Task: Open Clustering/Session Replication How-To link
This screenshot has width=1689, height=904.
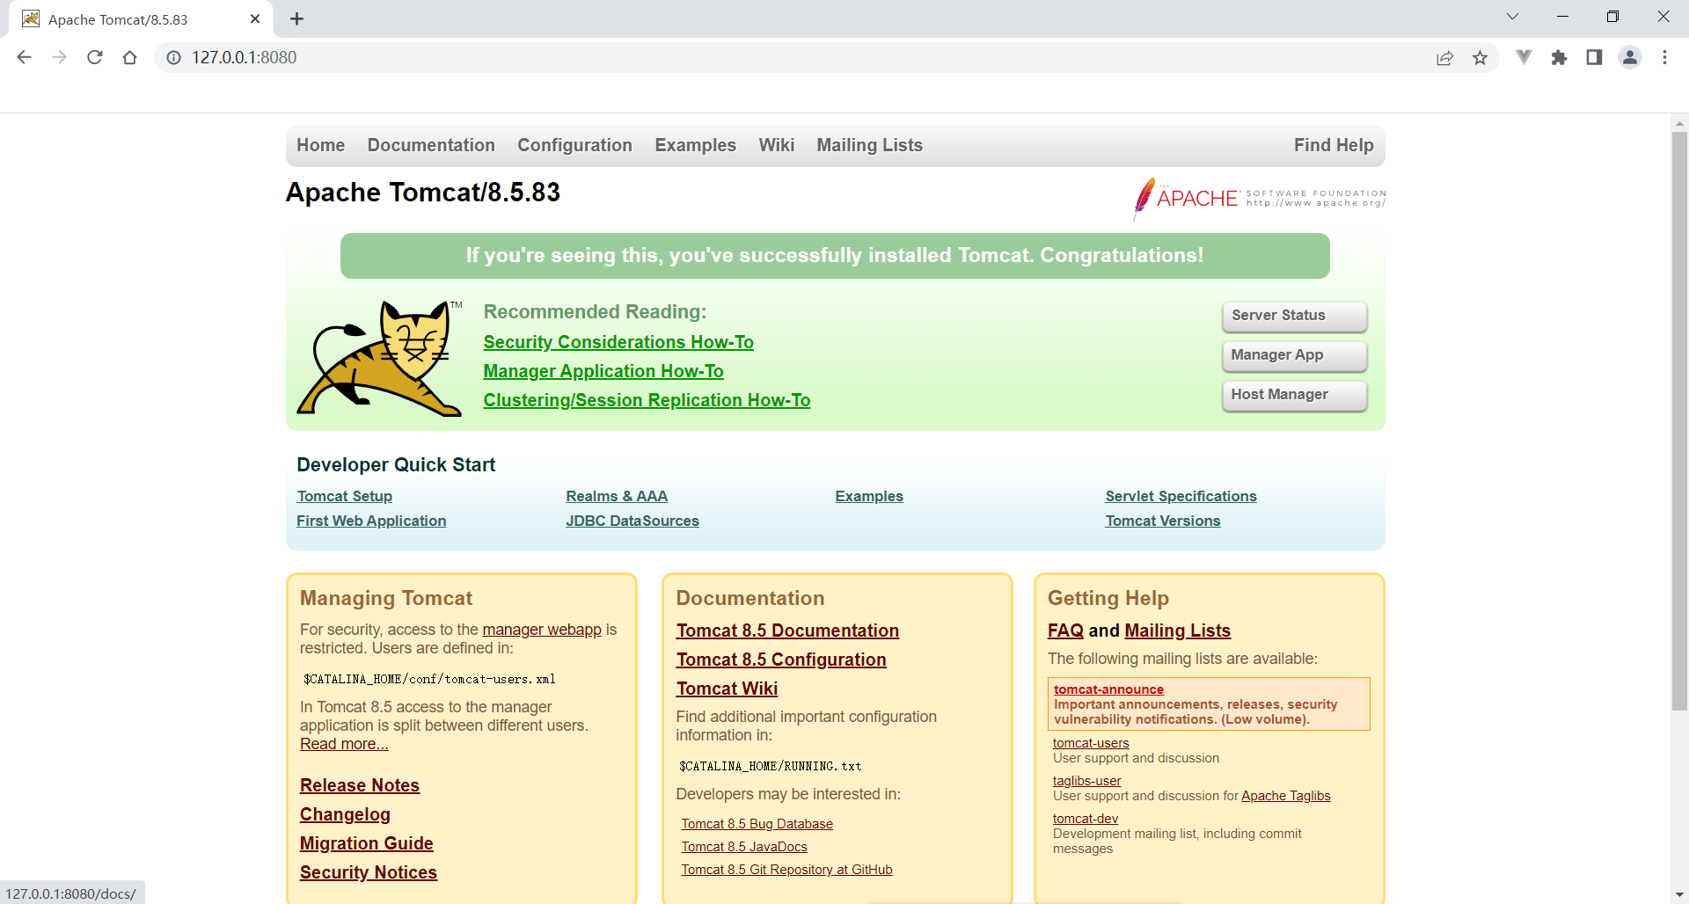Action: tap(647, 400)
